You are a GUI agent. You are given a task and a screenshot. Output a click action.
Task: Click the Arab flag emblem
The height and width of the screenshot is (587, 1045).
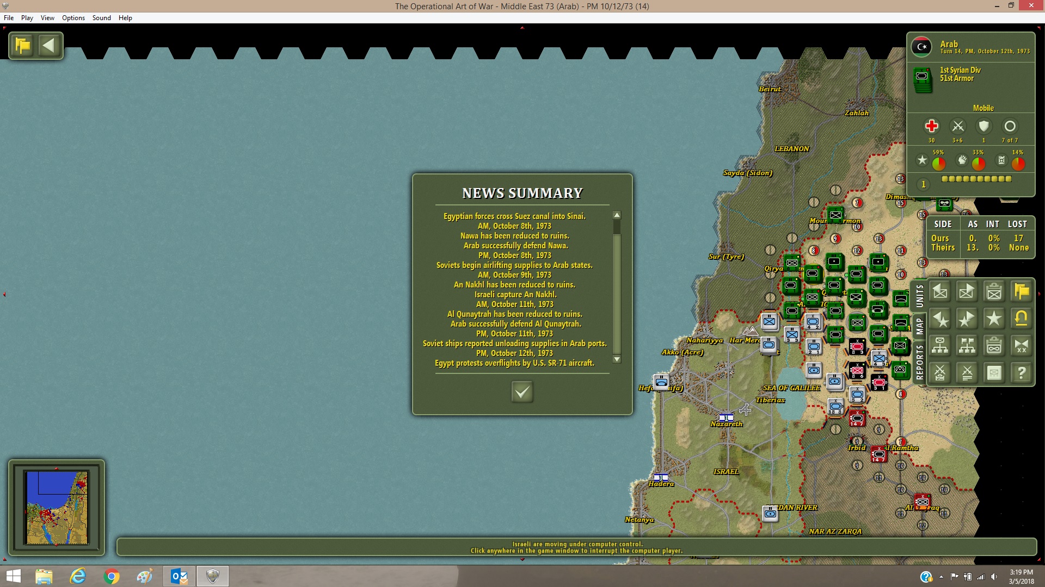(921, 47)
